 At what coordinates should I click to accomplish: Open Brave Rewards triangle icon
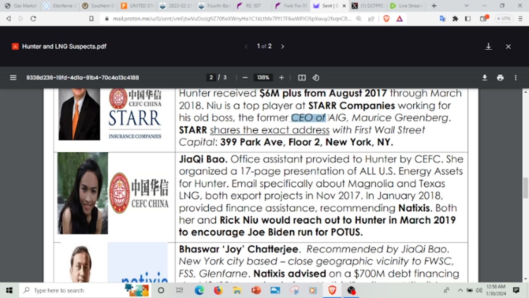pyautogui.click(x=399, y=19)
